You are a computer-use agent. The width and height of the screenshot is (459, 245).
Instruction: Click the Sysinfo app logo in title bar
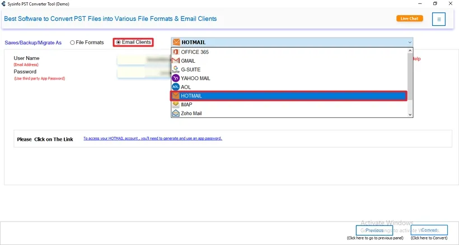coord(4,4)
